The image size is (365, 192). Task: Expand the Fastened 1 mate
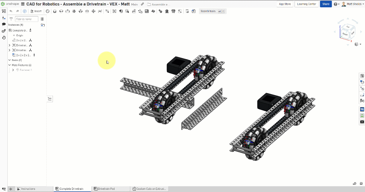coord(13,70)
